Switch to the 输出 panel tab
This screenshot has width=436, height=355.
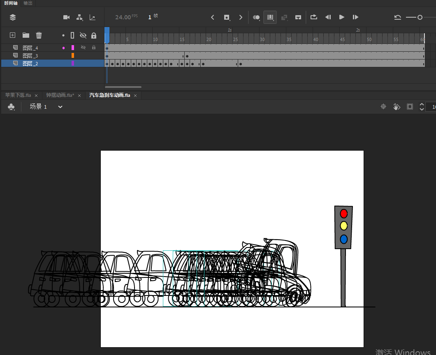28,3
